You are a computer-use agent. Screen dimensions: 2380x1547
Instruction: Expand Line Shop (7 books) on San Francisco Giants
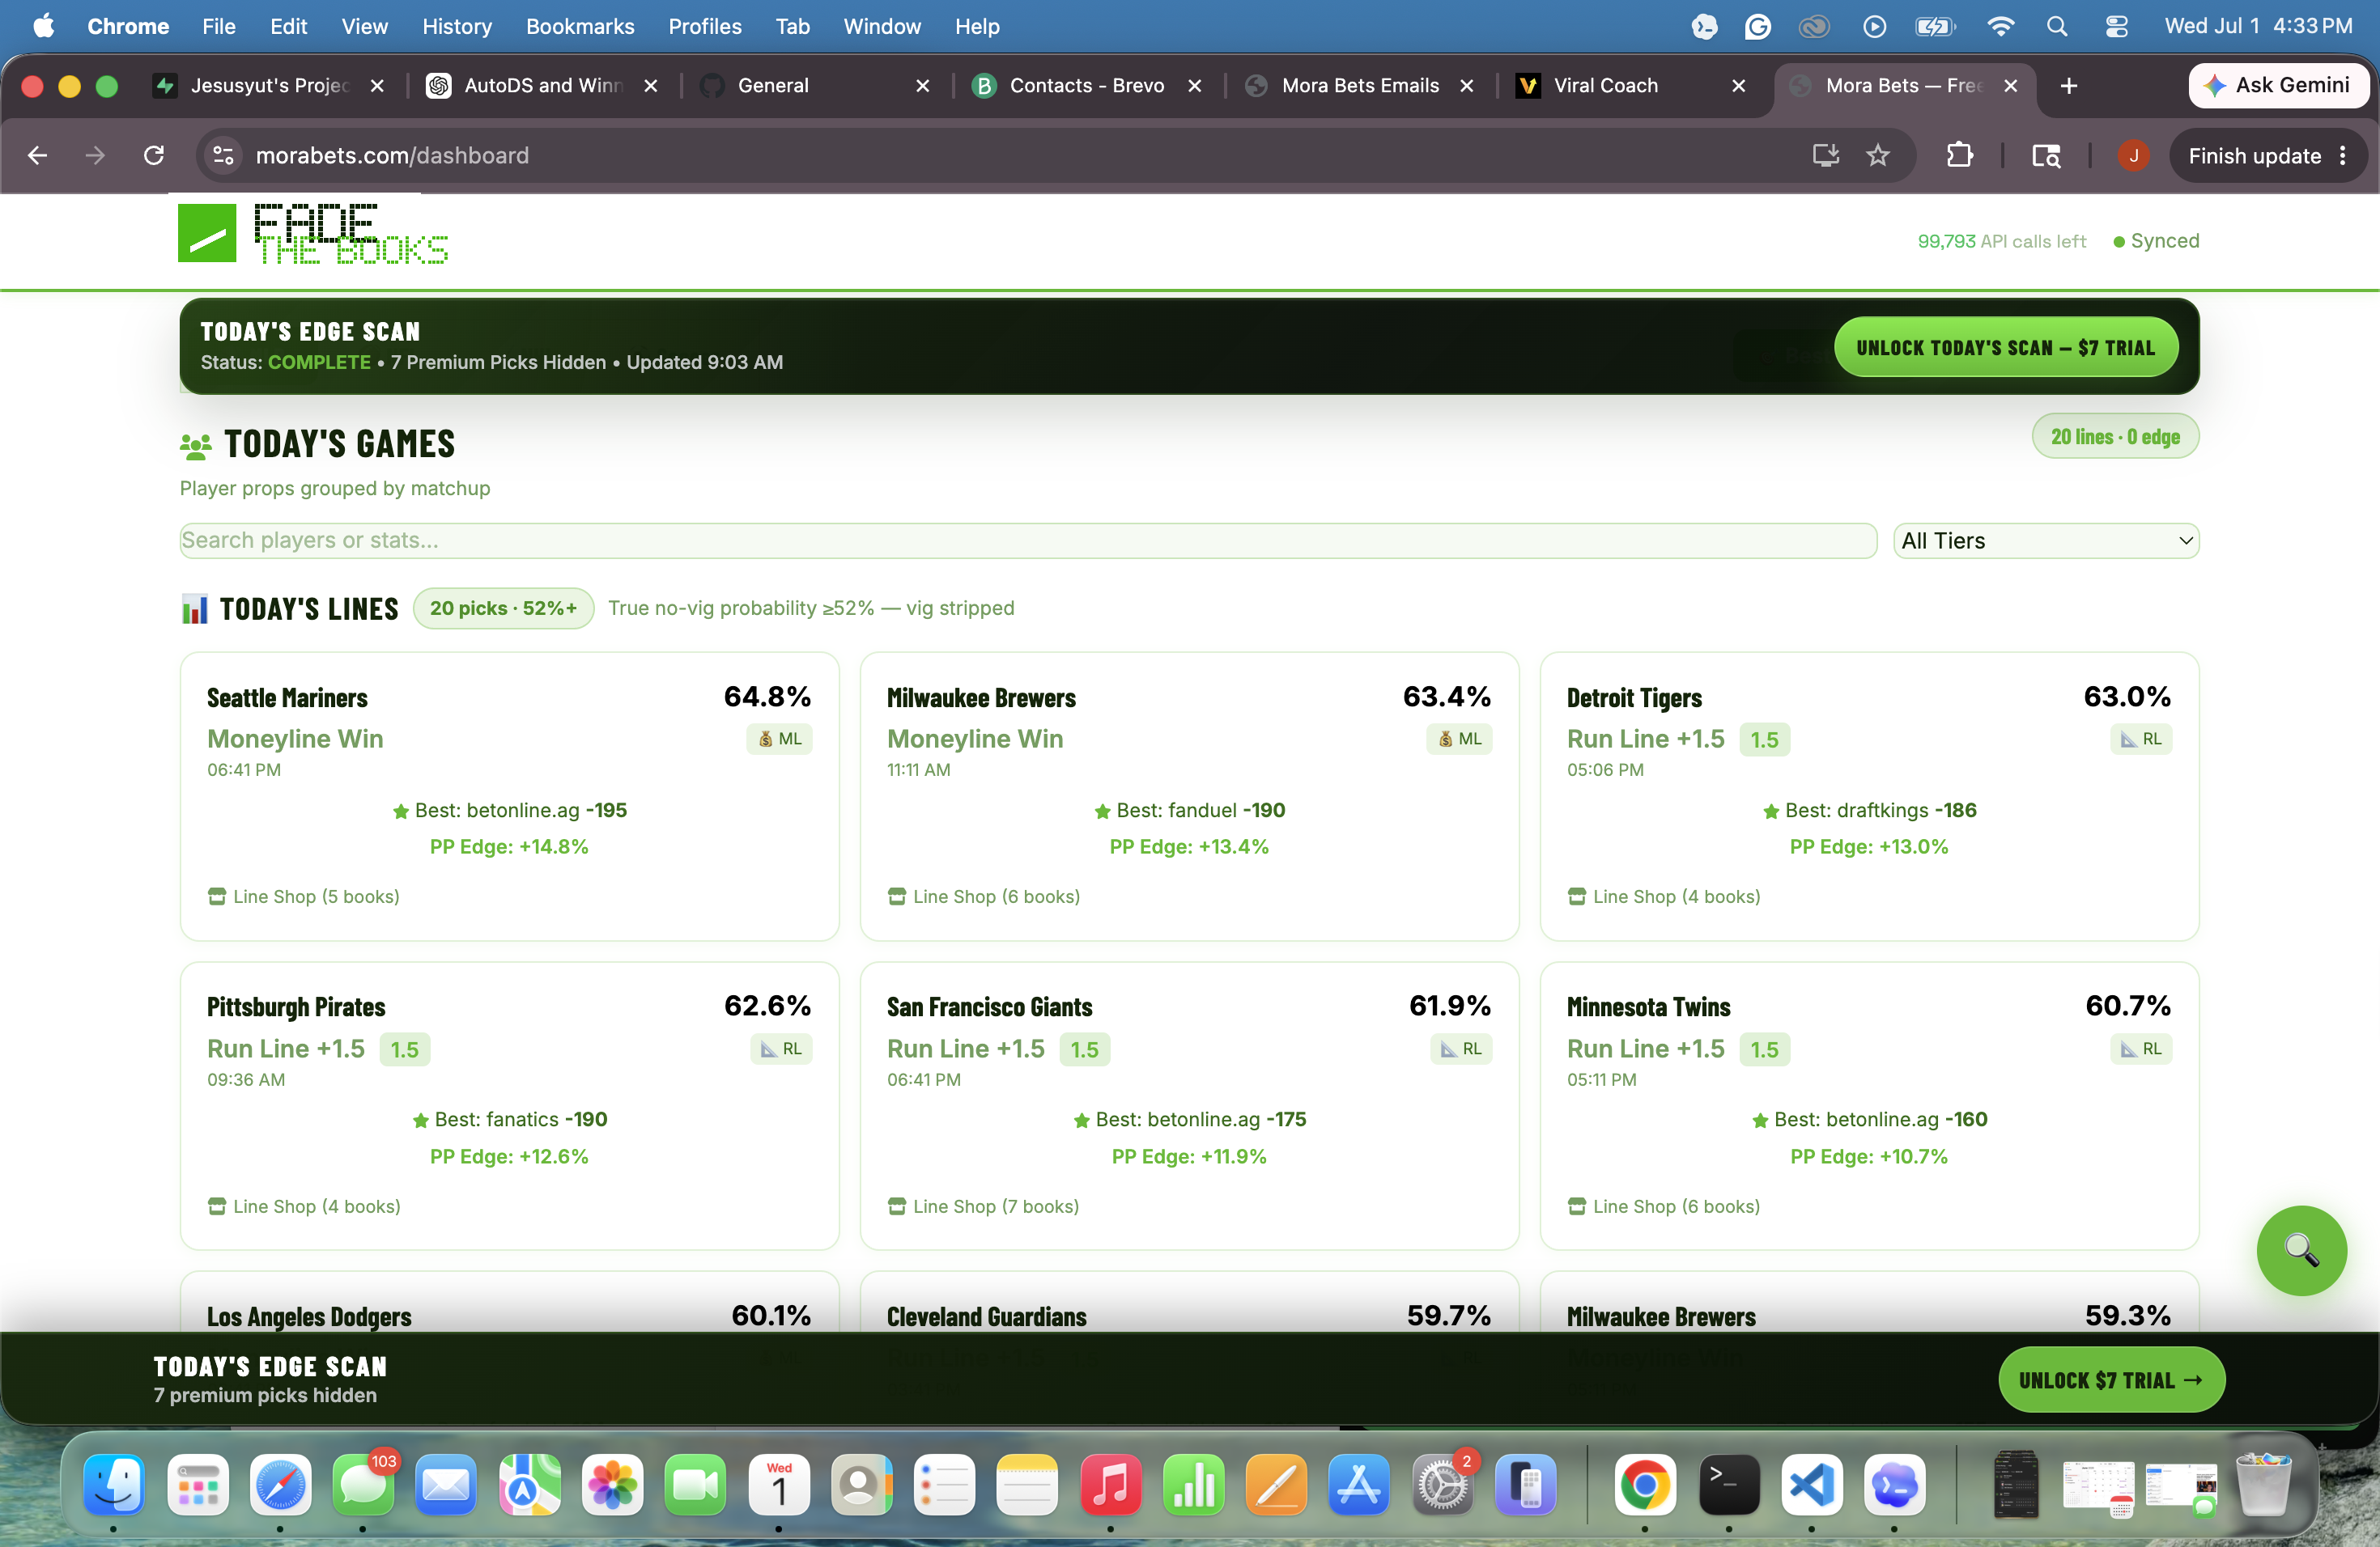click(x=983, y=1206)
